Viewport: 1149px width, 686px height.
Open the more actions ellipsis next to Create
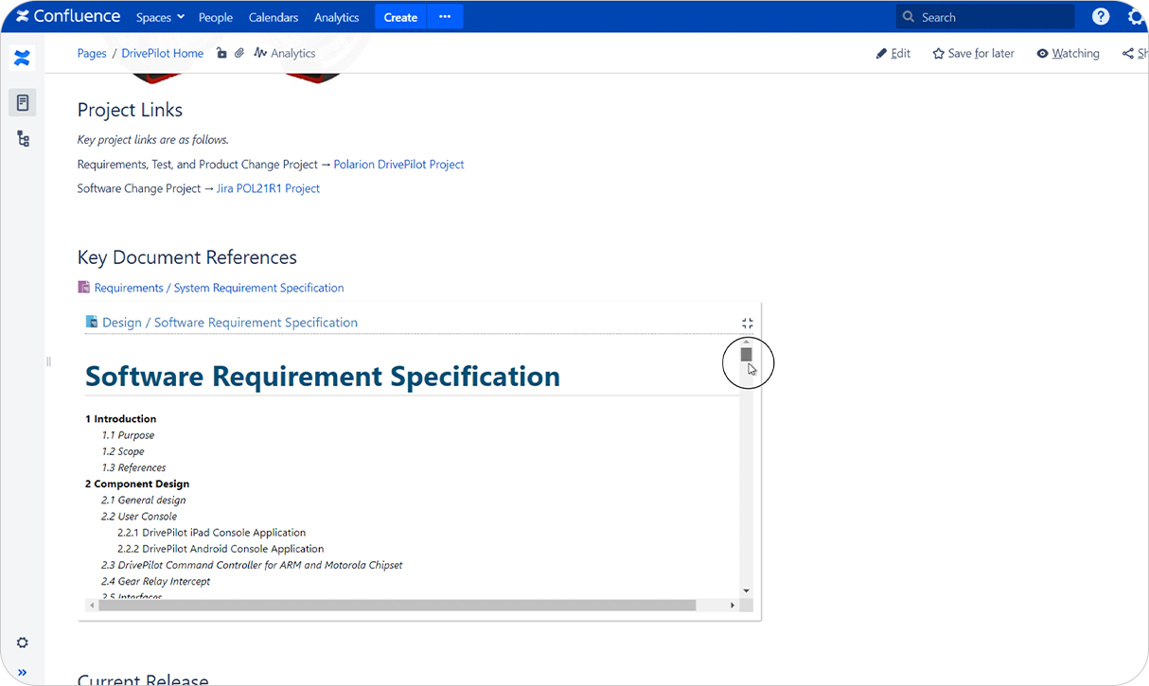point(445,16)
